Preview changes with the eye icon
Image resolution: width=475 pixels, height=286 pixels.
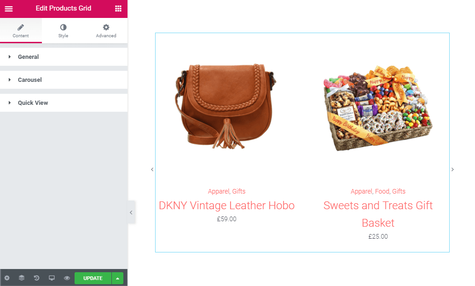point(67,278)
